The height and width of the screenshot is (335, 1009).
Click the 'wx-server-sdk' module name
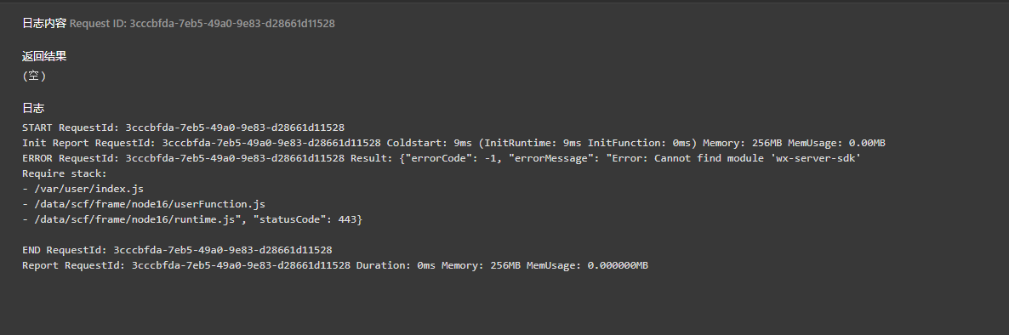[x=818, y=158]
